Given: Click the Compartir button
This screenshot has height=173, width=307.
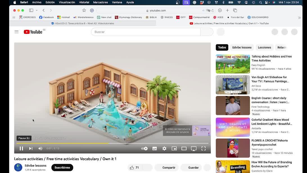Looking at the screenshot, I should point(167,168).
